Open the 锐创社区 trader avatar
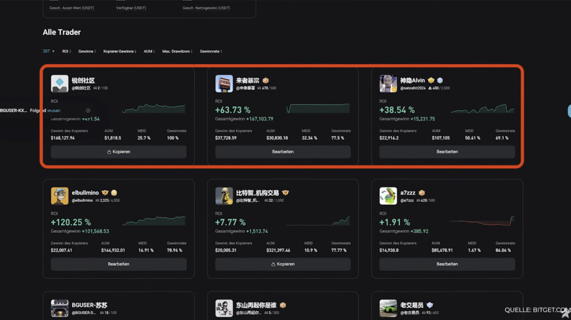The height and width of the screenshot is (320, 571). [x=59, y=84]
